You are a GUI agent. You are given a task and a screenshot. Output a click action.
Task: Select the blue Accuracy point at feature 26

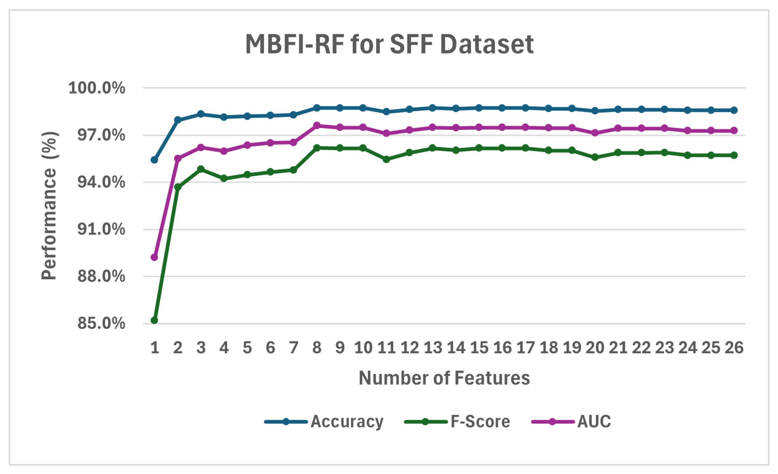click(734, 110)
